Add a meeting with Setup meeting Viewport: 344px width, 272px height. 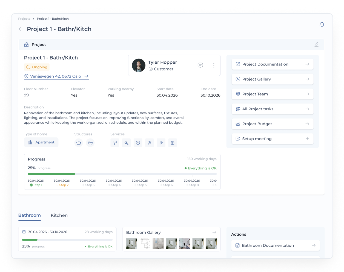273,139
